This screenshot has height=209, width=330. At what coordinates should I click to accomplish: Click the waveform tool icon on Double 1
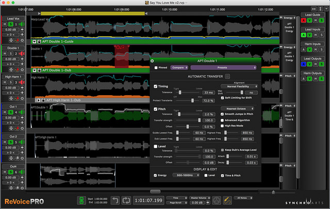[17, 69]
